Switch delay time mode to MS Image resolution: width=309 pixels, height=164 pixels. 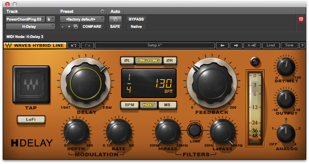pyautogui.click(x=167, y=105)
